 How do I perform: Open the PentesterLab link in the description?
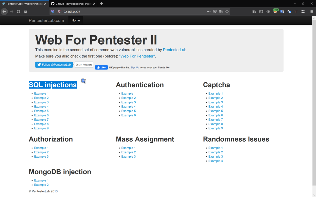175,50
